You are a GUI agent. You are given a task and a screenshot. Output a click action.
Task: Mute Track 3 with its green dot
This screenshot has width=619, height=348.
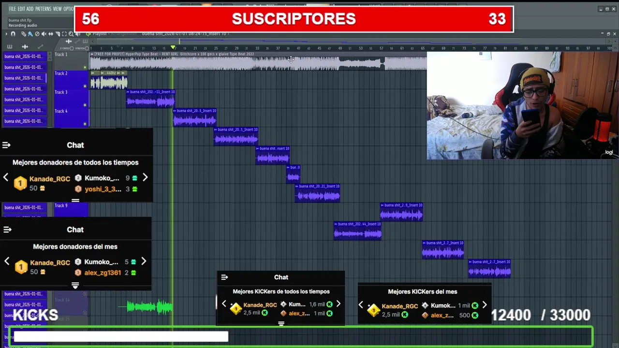point(85,105)
